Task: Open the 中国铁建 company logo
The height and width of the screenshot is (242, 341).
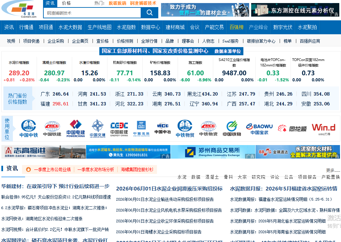Action: pos(52,128)
